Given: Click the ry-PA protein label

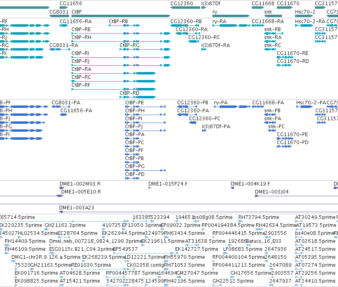Looking at the screenshot, I should (x=221, y=103).
